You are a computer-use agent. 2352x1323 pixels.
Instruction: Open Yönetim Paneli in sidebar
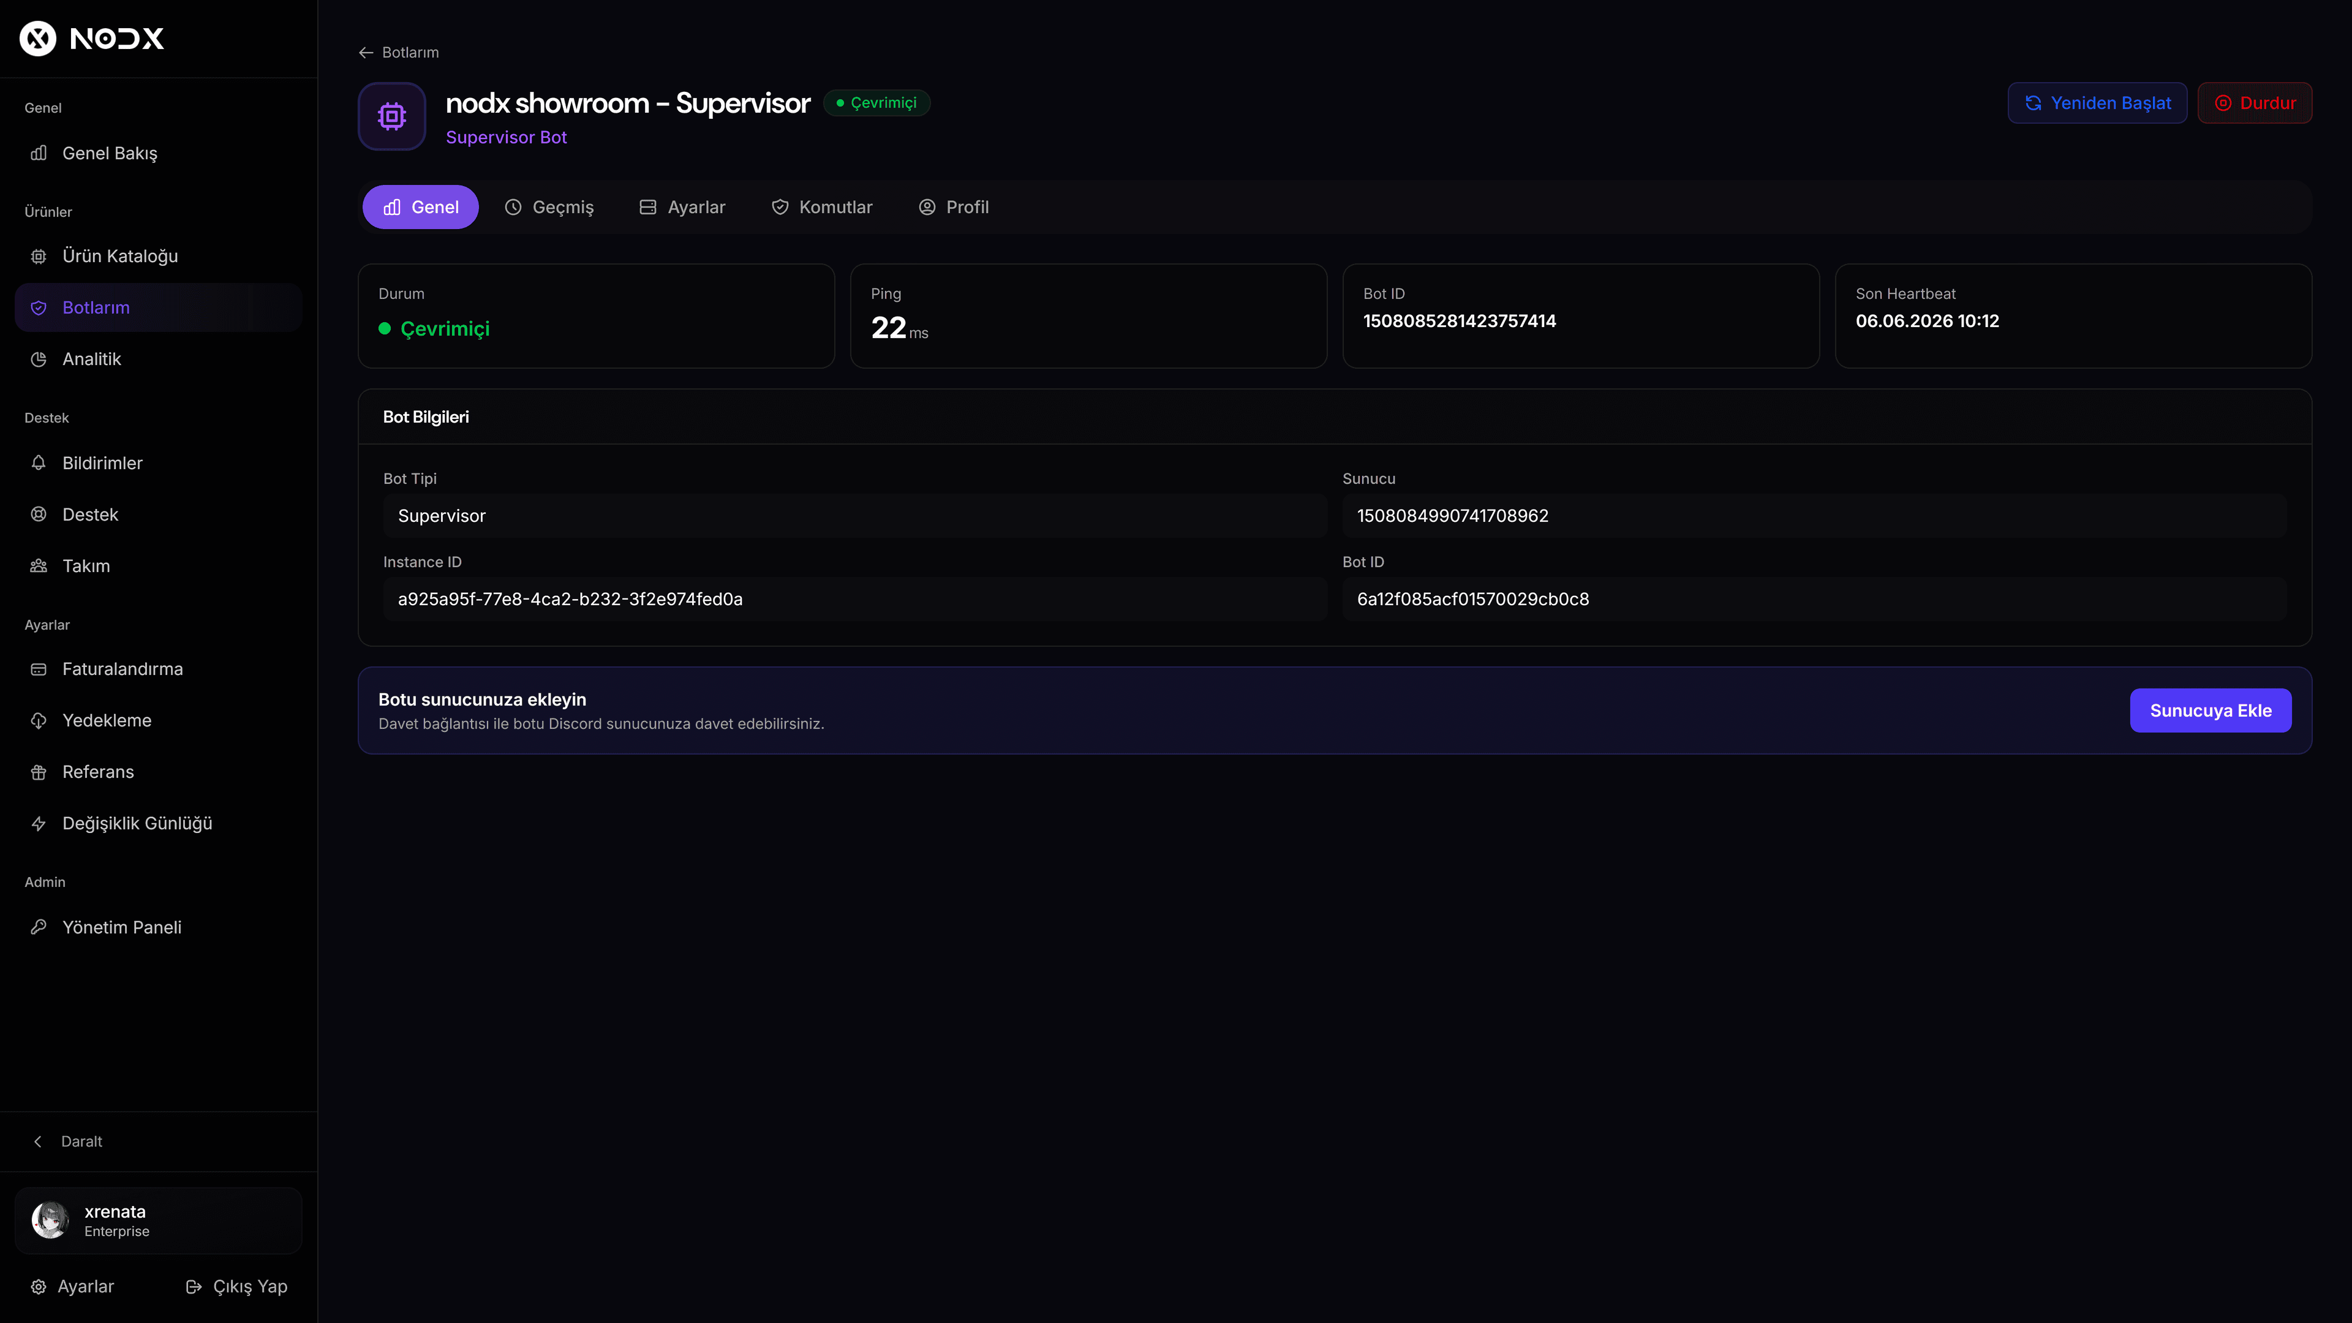point(159,927)
